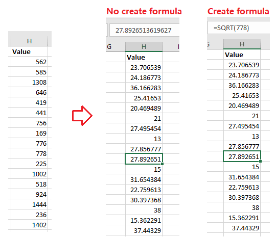Select 25.41653 in No create formula sheet
276x238 pixels.
point(144,98)
